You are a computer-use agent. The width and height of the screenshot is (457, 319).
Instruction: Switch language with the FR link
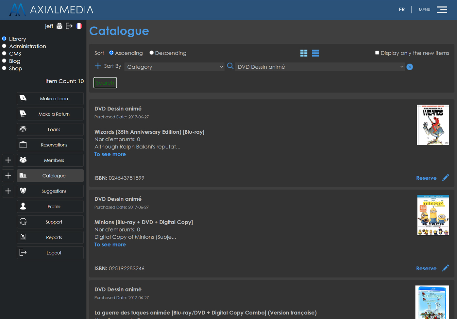402,10
